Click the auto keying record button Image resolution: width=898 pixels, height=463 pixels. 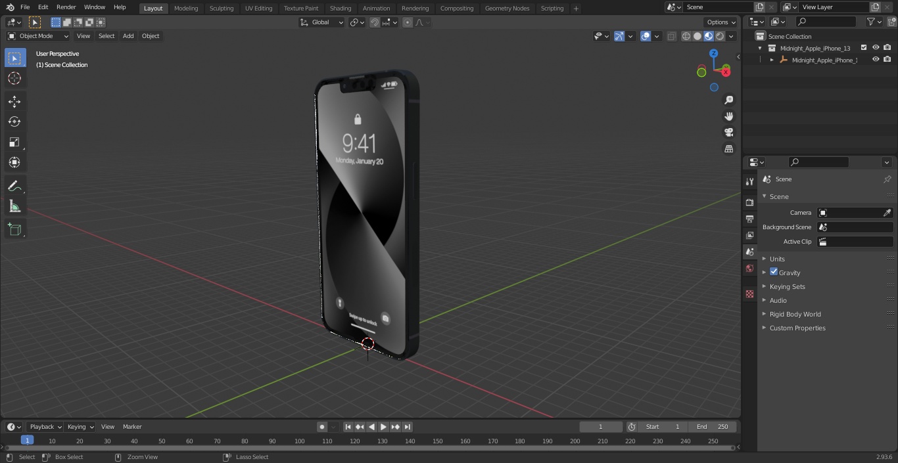coord(322,427)
